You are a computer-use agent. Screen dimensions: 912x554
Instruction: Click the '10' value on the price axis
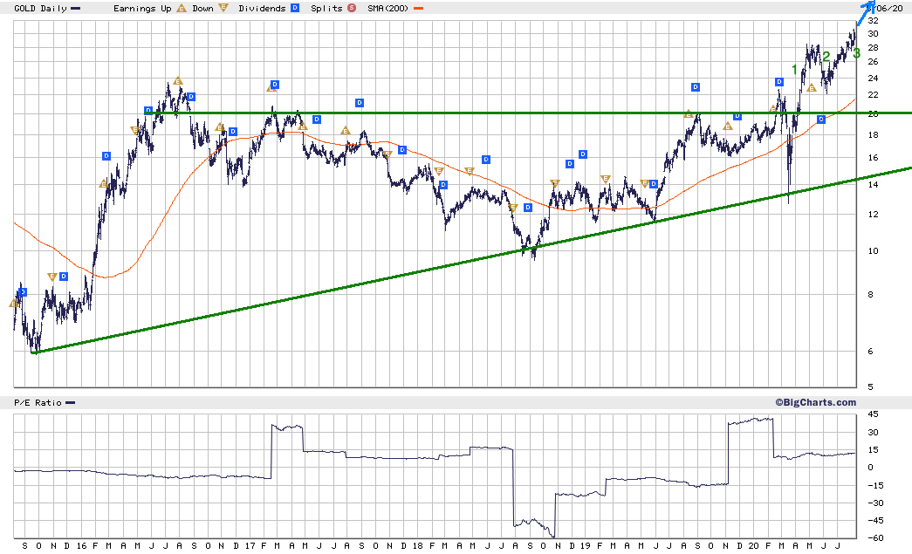click(x=873, y=251)
